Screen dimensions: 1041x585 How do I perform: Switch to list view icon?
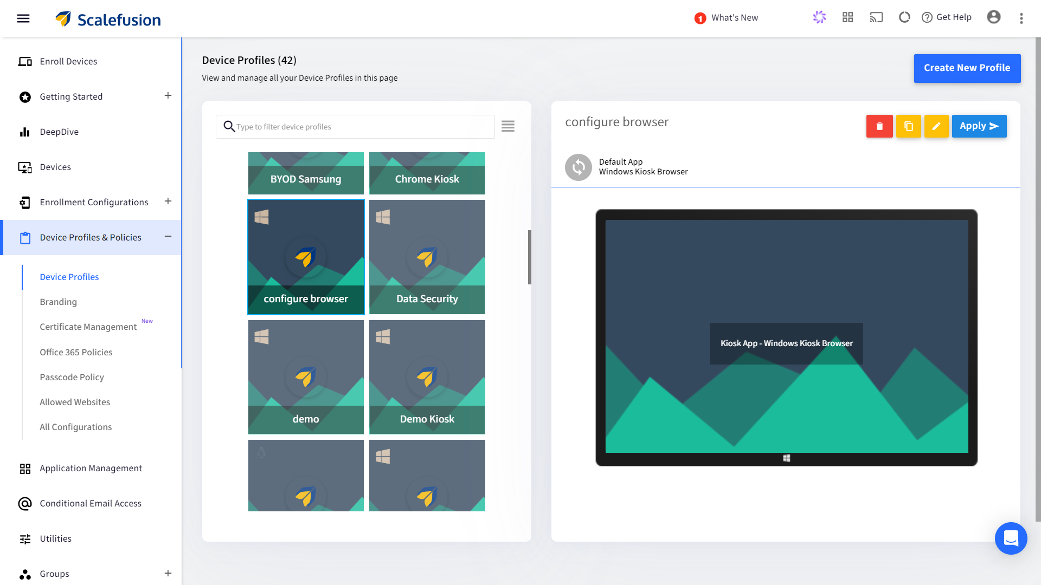(x=508, y=126)
